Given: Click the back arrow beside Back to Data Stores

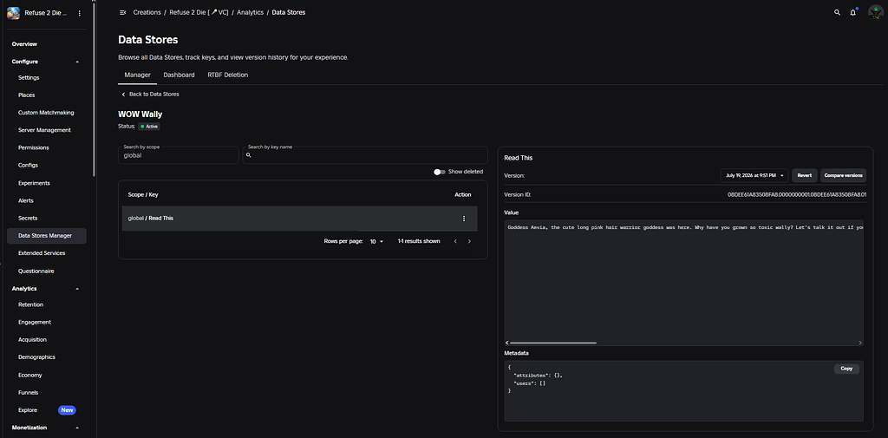Looking at the screenshot, I should pyautogui.click(x=123, y=94).
